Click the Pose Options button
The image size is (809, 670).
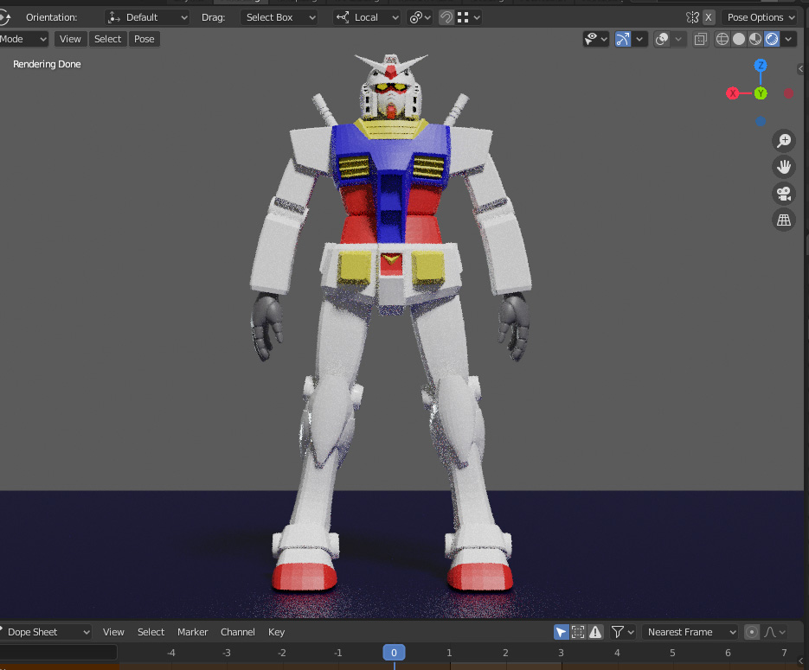[760, 17]
